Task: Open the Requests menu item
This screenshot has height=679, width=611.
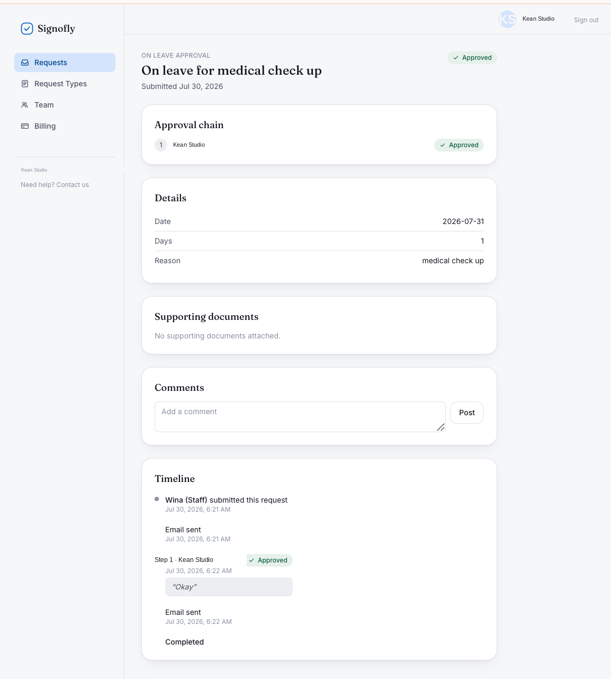Action: click(65, 62)
